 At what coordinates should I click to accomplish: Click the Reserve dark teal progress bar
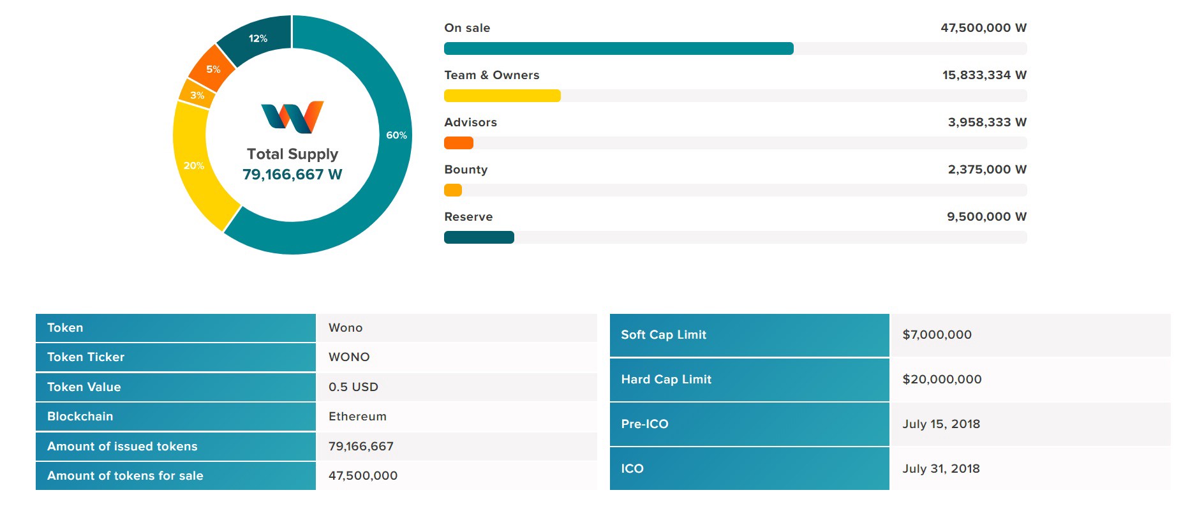click(x=479, y=237)
